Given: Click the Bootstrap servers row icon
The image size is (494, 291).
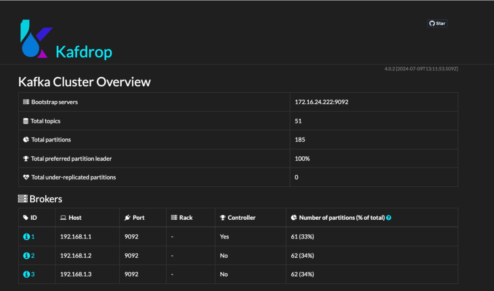Looking at the screenshot, I should [x=26, y=102].
